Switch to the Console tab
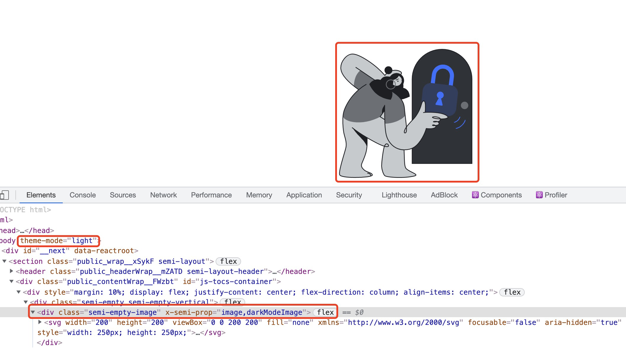 (83, 195)
